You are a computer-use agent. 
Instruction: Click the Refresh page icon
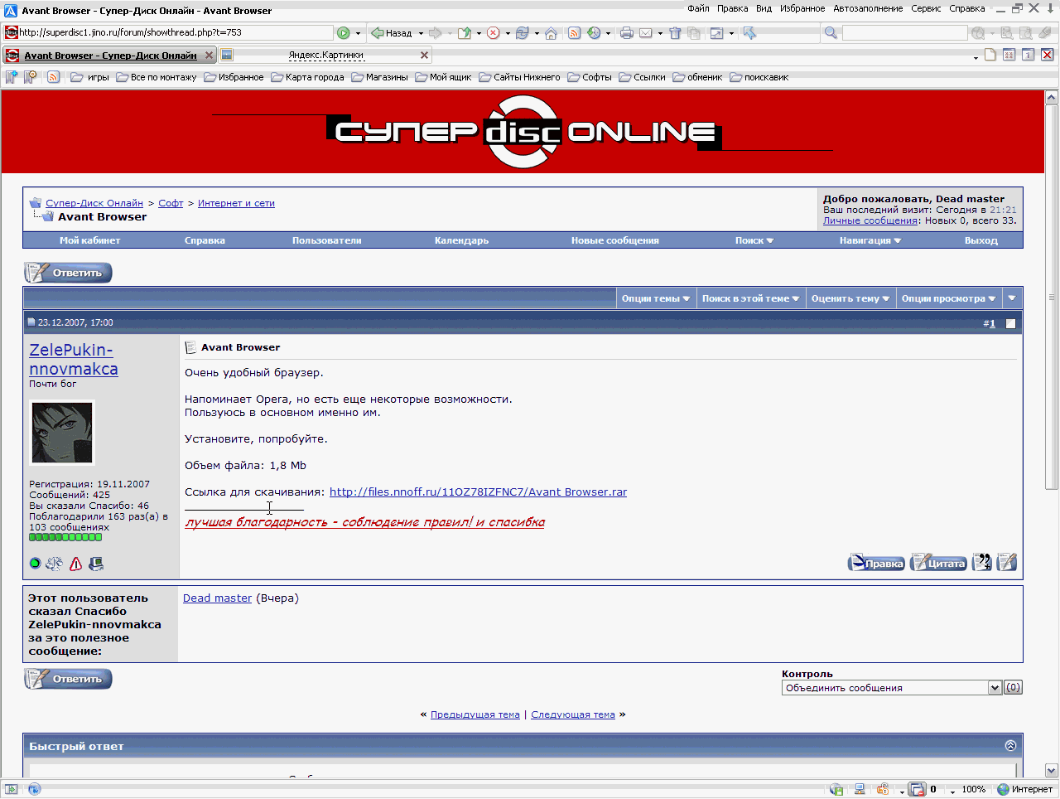pyautogui.click(x=522, y=33)
